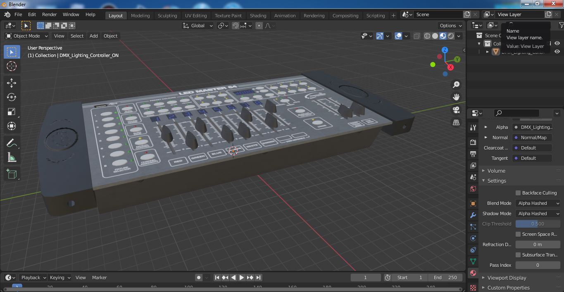The width and height of the screenshot is (564, 292).
Task: Hide DMX_Lighting_Controller object via eye icon
Action: point(557,52)
